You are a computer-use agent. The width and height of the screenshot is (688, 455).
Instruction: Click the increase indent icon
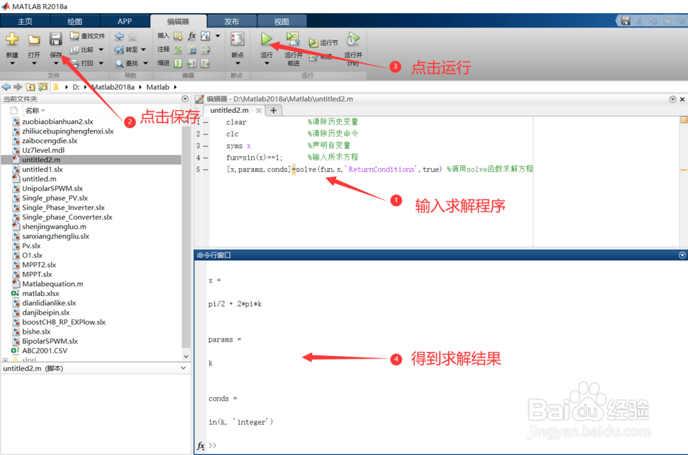click(192, 63)
